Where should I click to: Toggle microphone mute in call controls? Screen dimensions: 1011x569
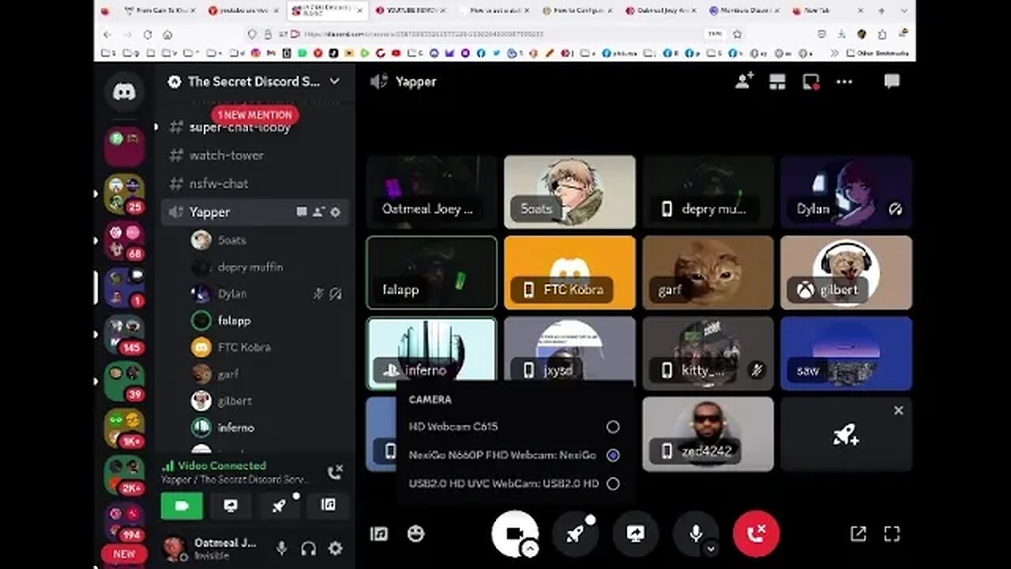[696, 533]
